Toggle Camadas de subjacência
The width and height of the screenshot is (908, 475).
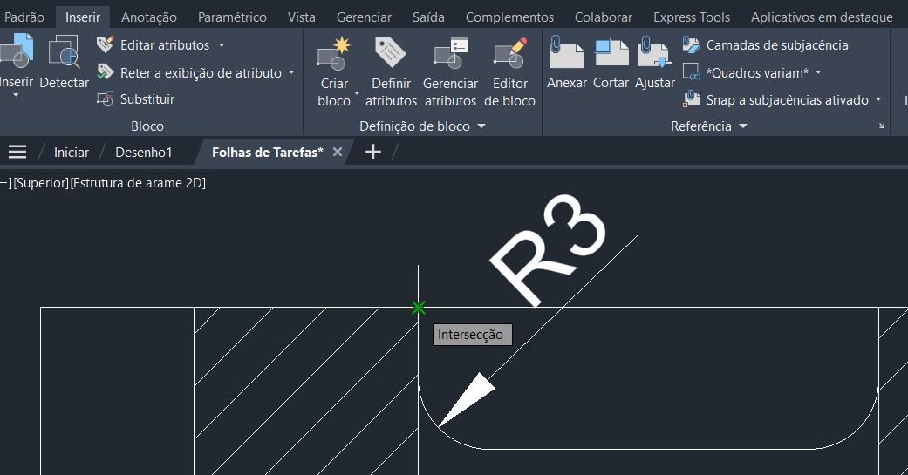click(x=766, y=44)
